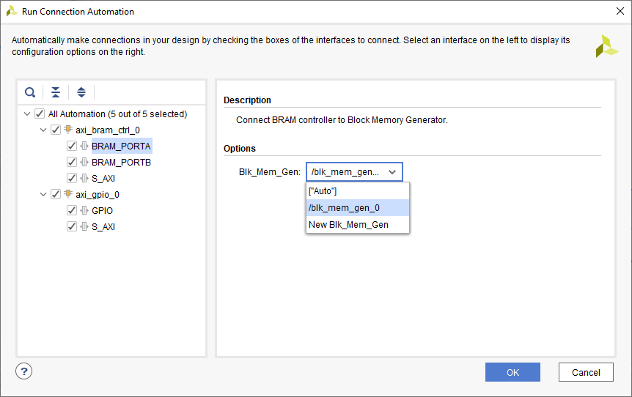This screenshot has width=632, height=397.
Task: Click the BRAM_PORTB interface icon
Action: (84, 162)
